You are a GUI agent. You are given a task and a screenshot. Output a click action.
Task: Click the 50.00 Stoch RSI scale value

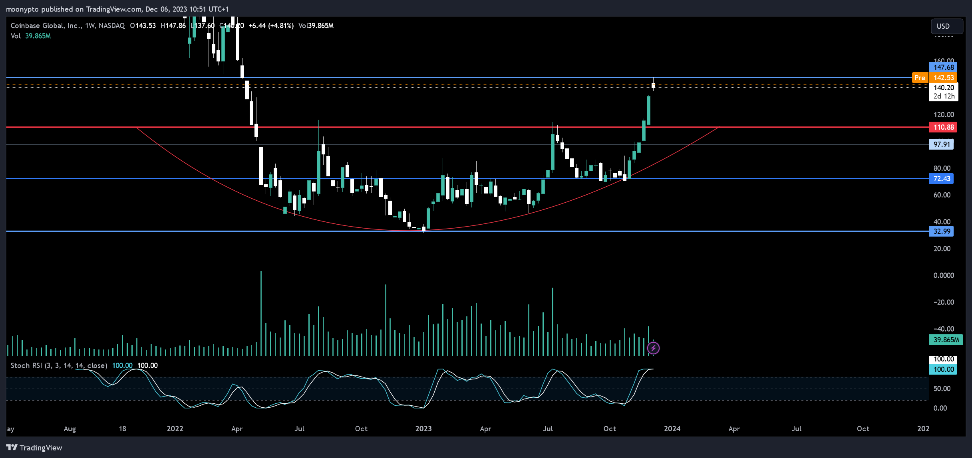tap(942, 389)
